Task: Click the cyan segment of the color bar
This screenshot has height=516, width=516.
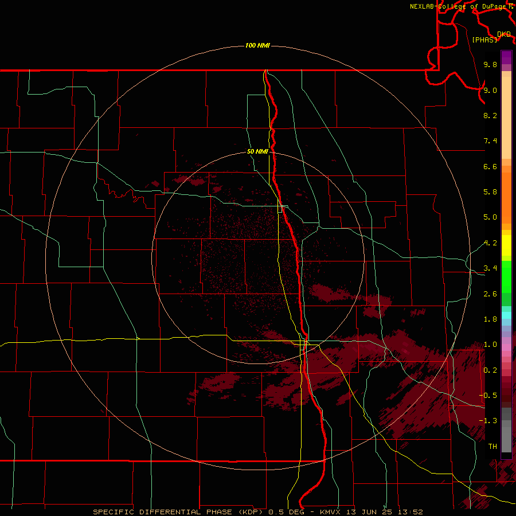Action: point(506,315)
